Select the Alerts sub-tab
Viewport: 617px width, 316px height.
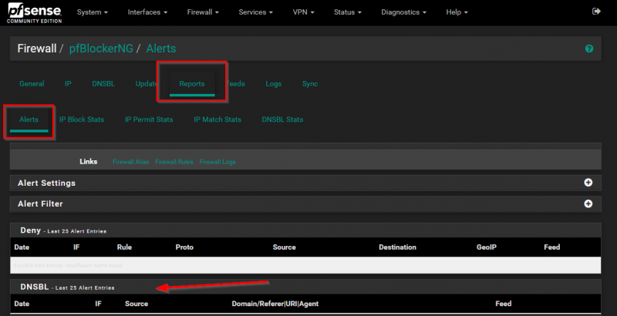click(29, 119)
